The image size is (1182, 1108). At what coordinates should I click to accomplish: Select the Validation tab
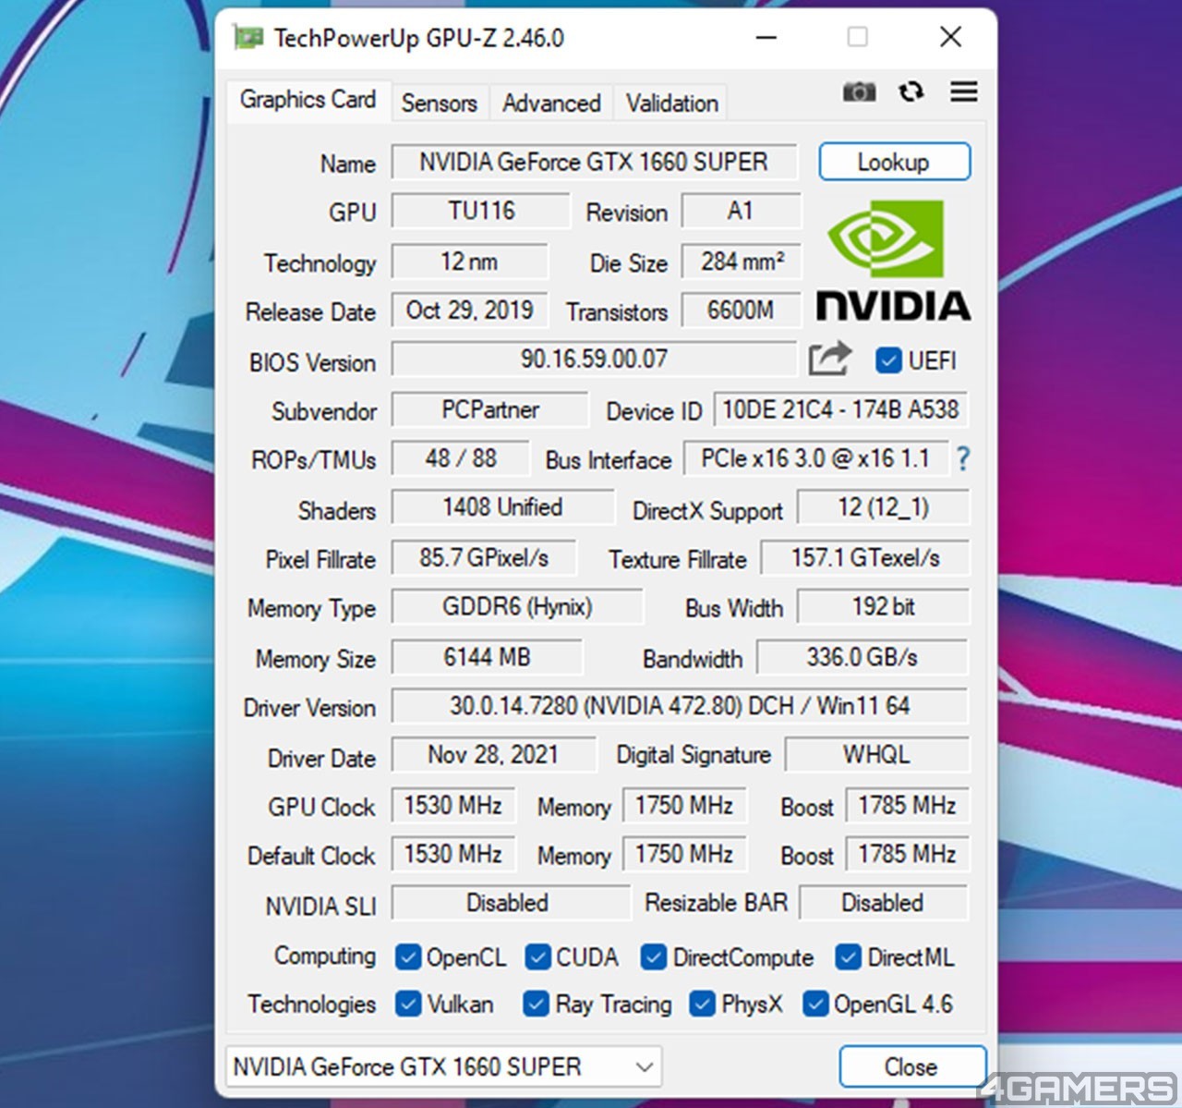[x=671, y=103]
